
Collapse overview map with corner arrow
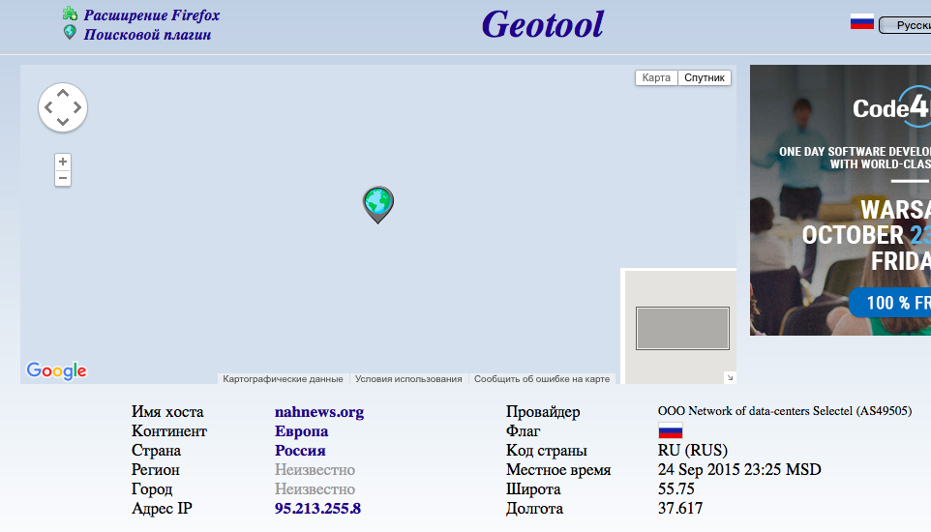pyautogui.click(x=730, y=377)
